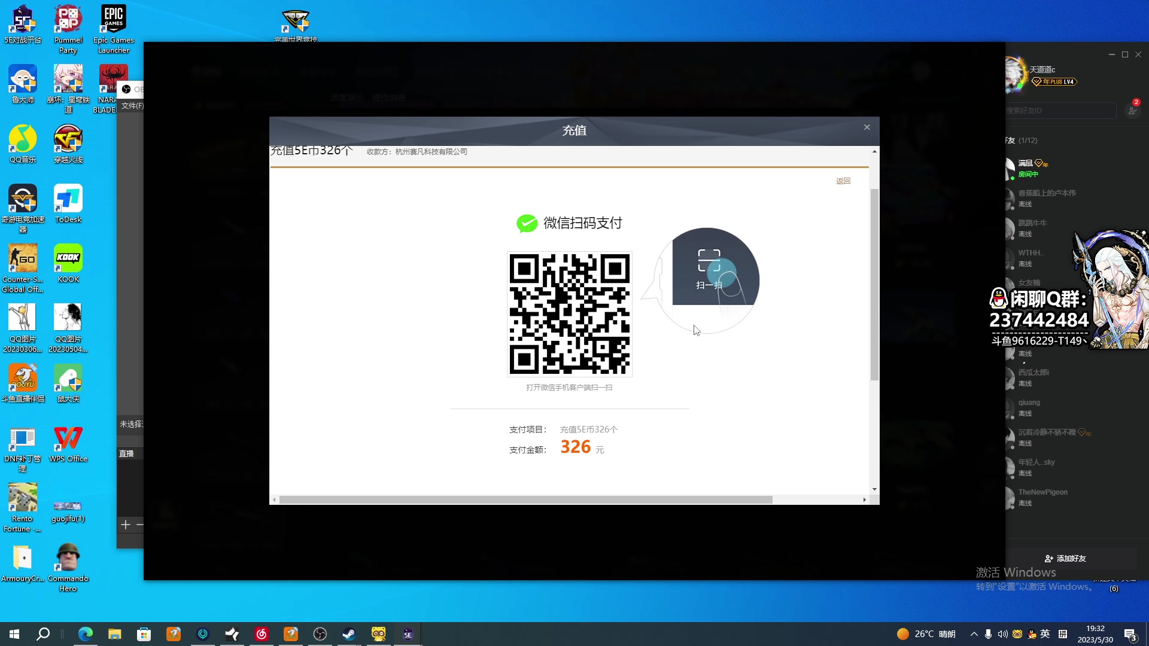This screenshot has height=646, width=1149.
Task: Click the 返回 link in recharge dialog
Action: click(x=843, y=181)
